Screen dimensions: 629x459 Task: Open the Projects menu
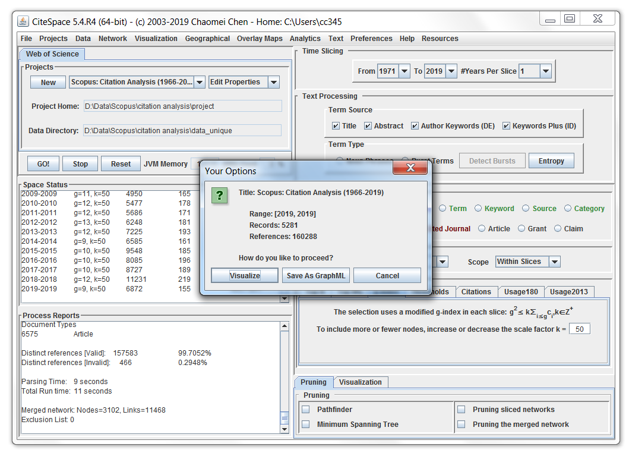53,39
